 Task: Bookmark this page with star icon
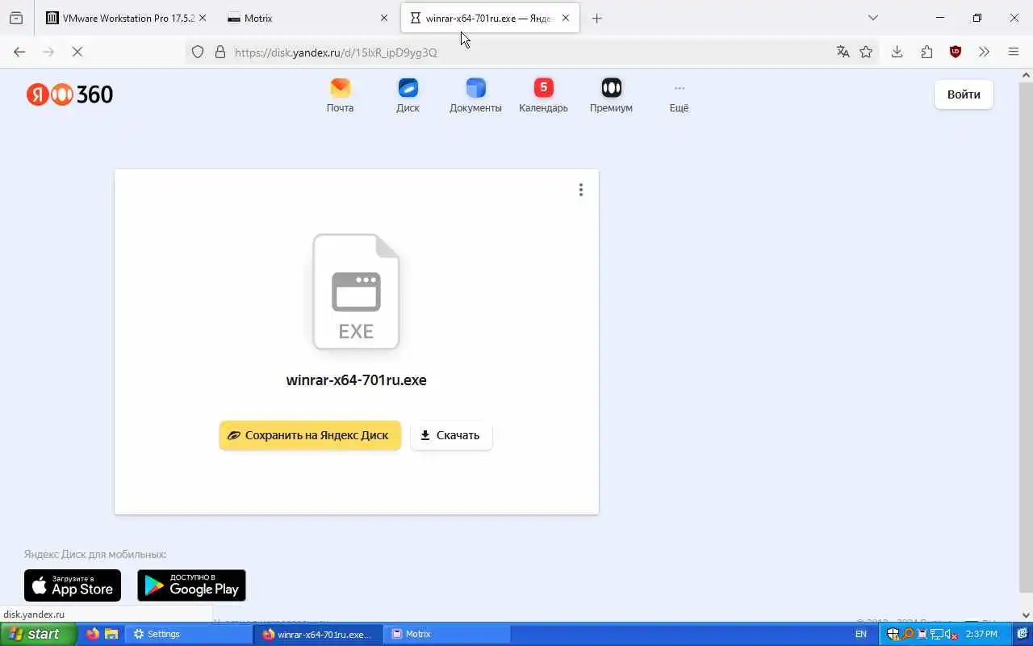[x=866, y=52]
